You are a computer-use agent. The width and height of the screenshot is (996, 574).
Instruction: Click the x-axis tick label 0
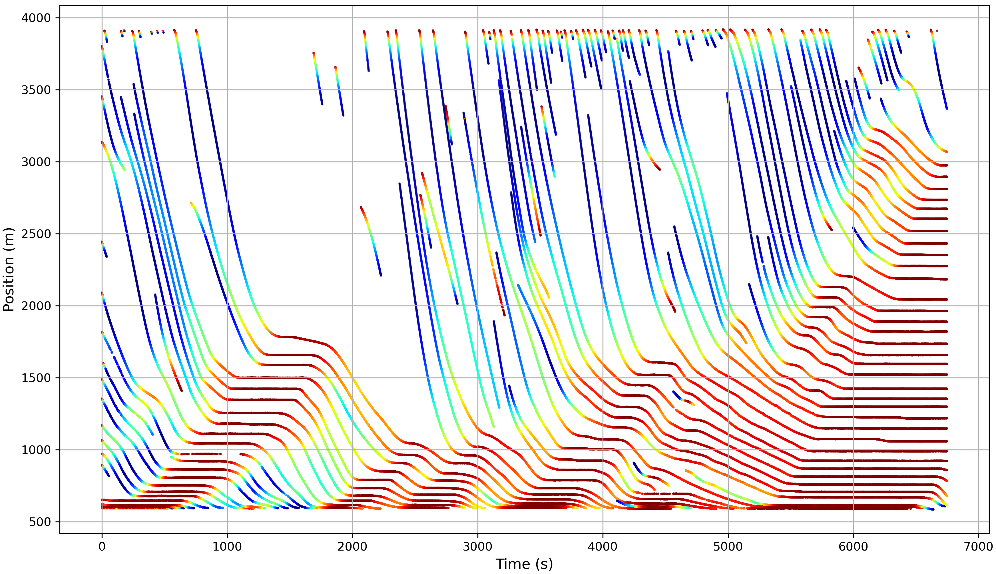[x=102, y=547]
